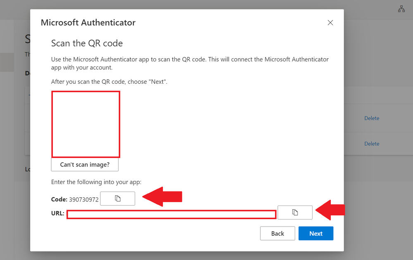
Task: Click the "Microsoft Authenticator" dialog title
Action: click(88, 23)
